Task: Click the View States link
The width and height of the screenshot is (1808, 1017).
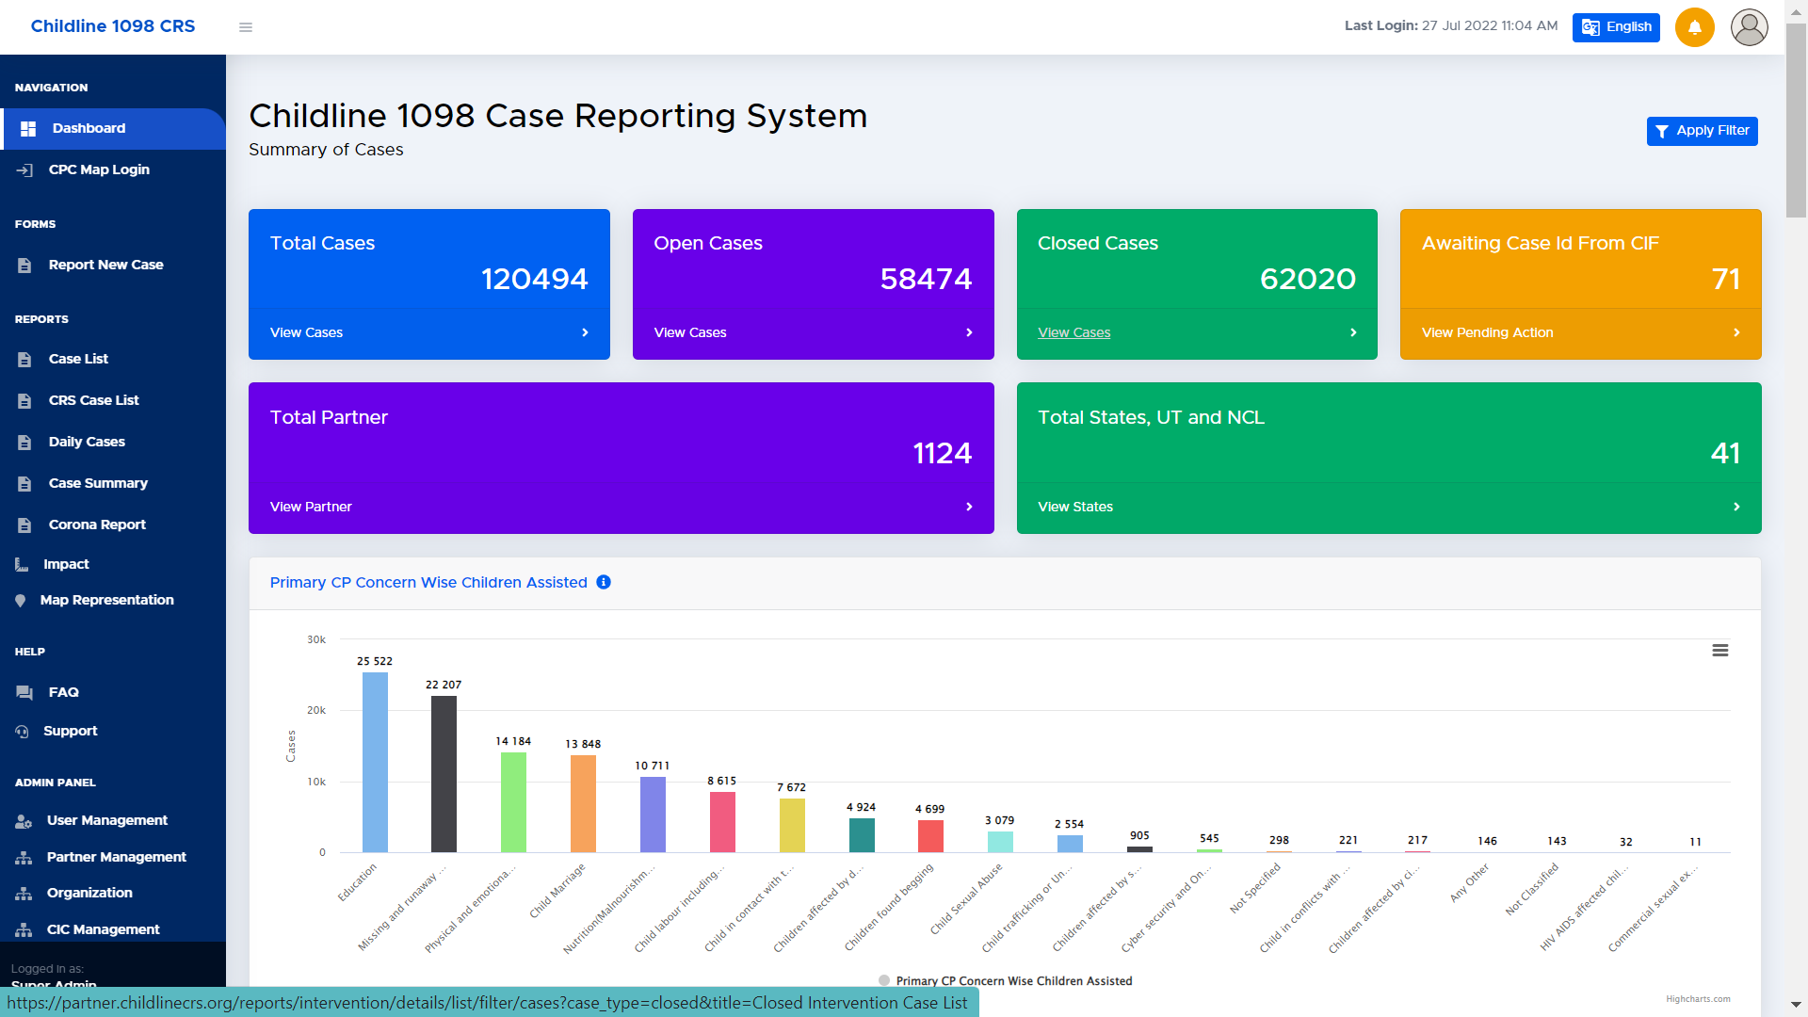Action: (1075, 507)
